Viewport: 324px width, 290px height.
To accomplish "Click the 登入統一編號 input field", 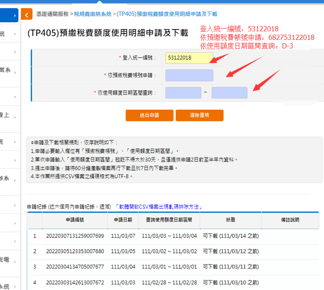I will [x=189, y=58].
